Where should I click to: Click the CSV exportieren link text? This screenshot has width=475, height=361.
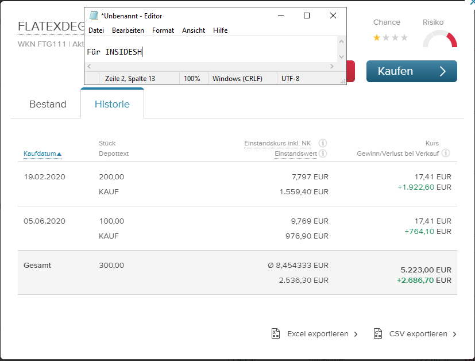[x=419, y=333]
